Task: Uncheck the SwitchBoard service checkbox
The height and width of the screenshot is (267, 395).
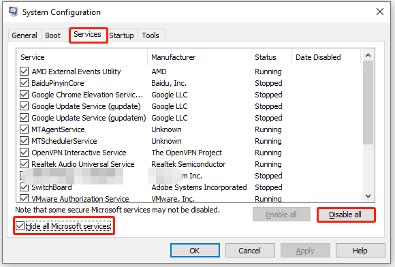Action: coord(25,187)
